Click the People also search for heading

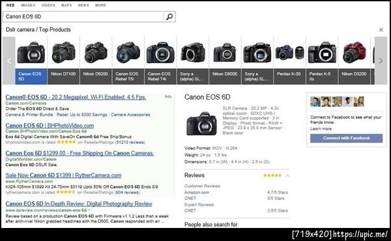[x=211, y=225]
